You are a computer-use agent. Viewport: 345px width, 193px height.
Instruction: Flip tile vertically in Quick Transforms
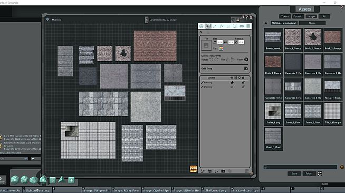[233, 60]
